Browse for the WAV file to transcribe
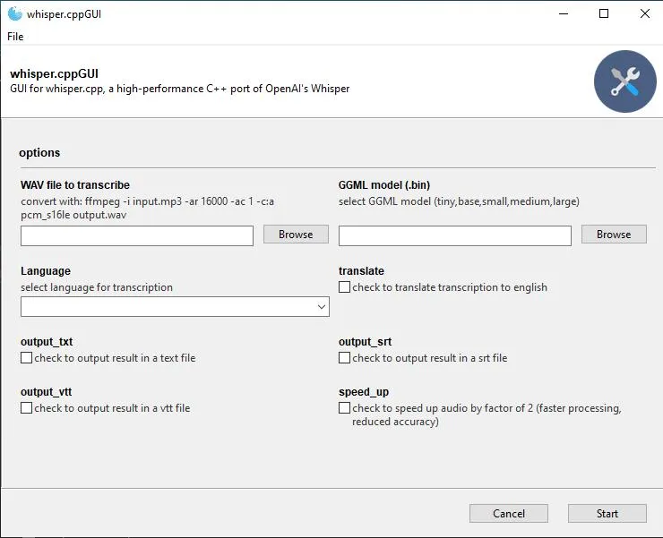Screen dimensions: 663x538 (296, 235)
